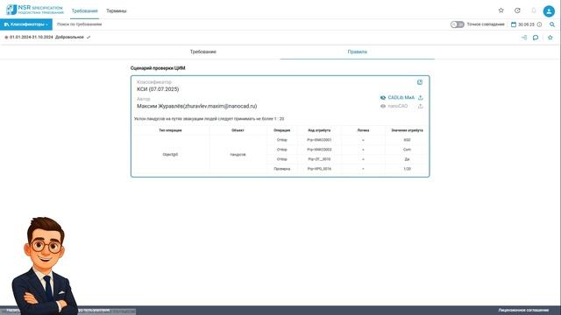Click the Объект column header
This screenshot has height=315, width=561.
pyautogui.click(x=238, y=130)
